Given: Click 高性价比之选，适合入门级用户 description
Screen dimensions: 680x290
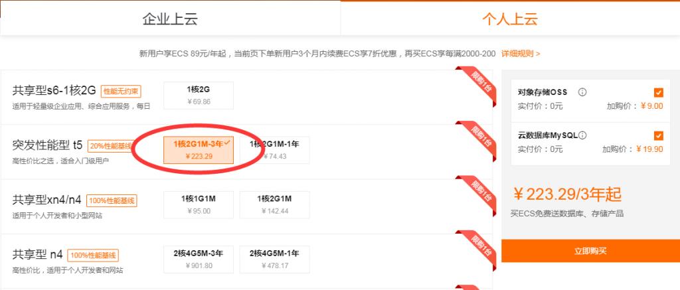Looking at the screenshot, I should click(x=60, y=161).
